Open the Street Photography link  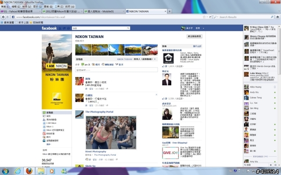coord(96,151)
